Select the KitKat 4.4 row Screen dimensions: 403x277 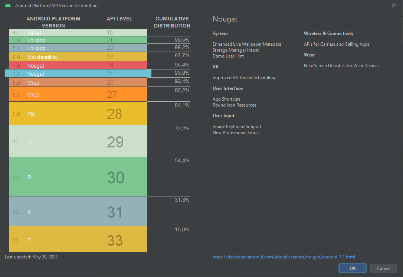[x=78, y=33]
